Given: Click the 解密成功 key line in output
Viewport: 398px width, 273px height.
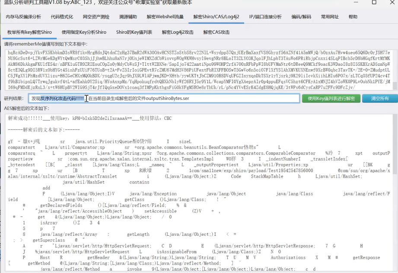Looking at the screenshot, I should [x=90, y=118].
